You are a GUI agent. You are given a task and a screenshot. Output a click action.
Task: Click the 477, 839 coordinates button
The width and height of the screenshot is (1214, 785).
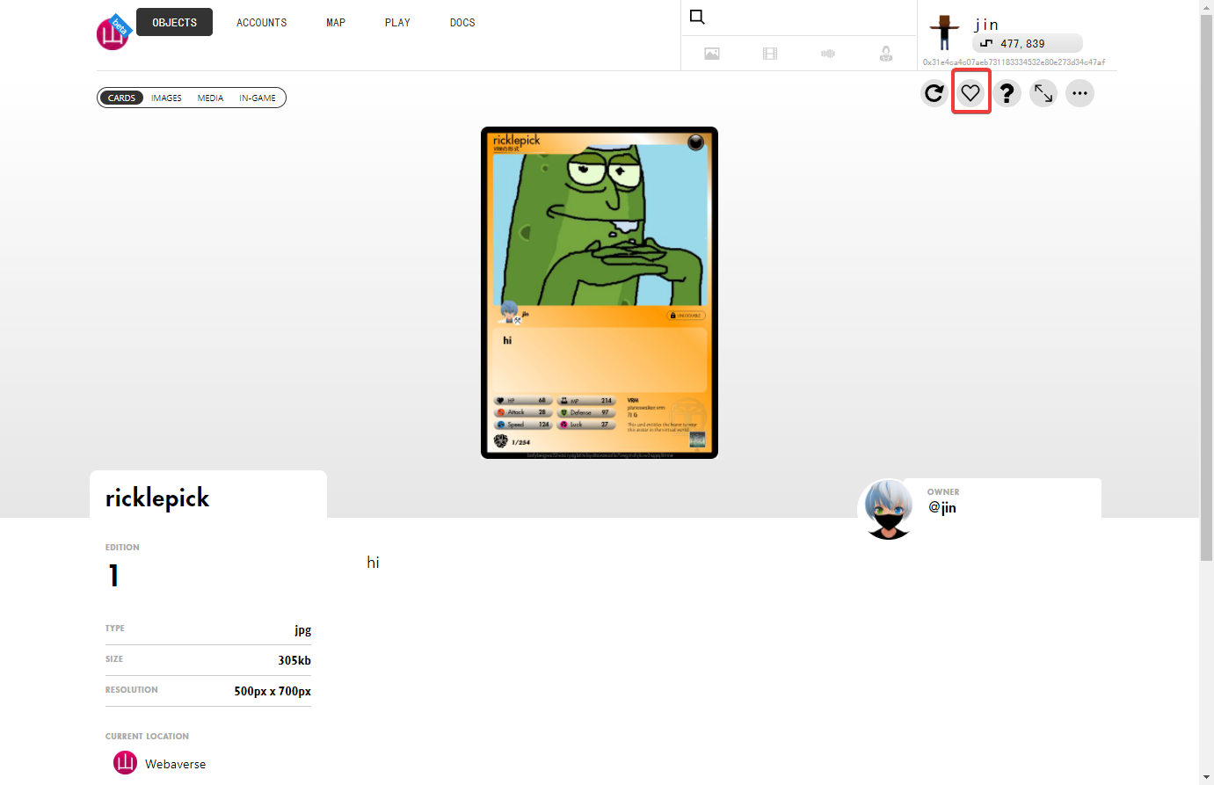pos(1028,43)
